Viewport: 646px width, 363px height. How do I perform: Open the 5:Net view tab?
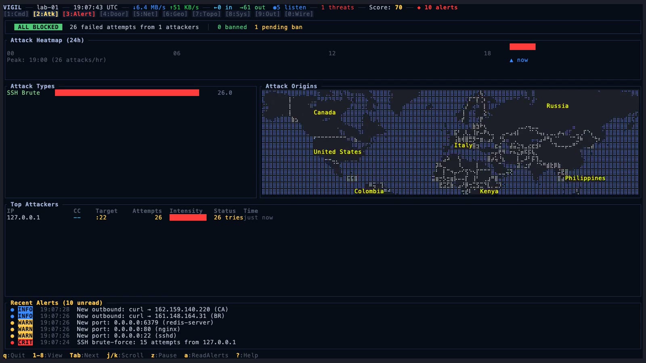tap(145, 14)
